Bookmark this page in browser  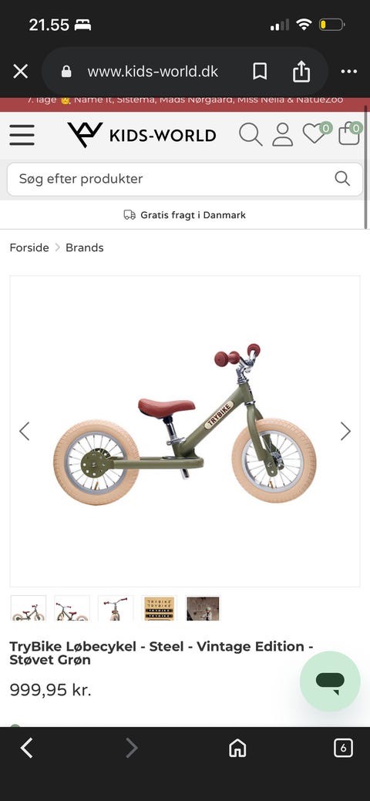tap(260, 72)
